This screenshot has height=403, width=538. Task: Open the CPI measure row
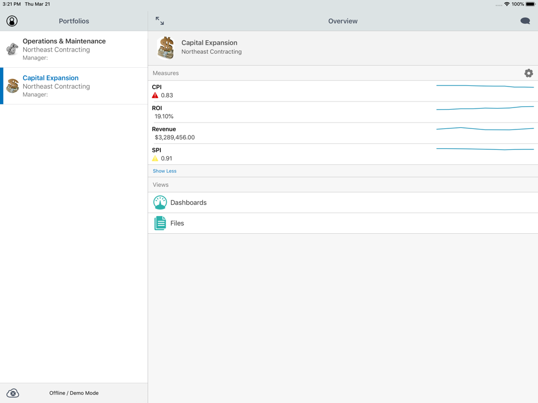(x=343, y=91)
